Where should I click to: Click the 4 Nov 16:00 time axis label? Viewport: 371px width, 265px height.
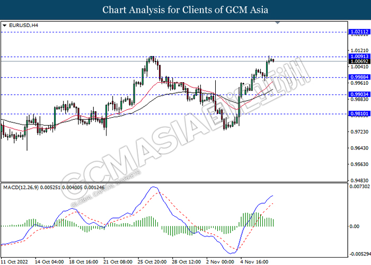254,262
